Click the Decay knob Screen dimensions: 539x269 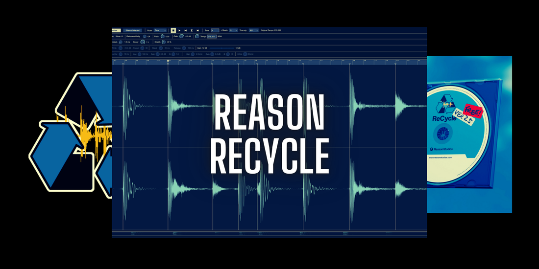[x=143, y=42]
